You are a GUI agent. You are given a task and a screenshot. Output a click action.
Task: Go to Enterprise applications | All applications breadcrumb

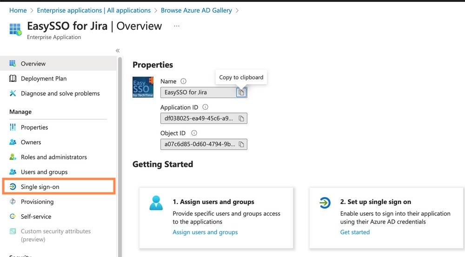[94, 10]
